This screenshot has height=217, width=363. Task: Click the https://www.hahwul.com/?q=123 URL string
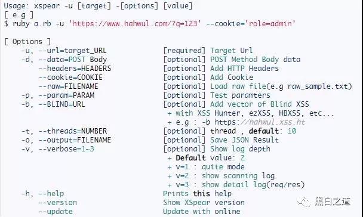click(135, 24)
